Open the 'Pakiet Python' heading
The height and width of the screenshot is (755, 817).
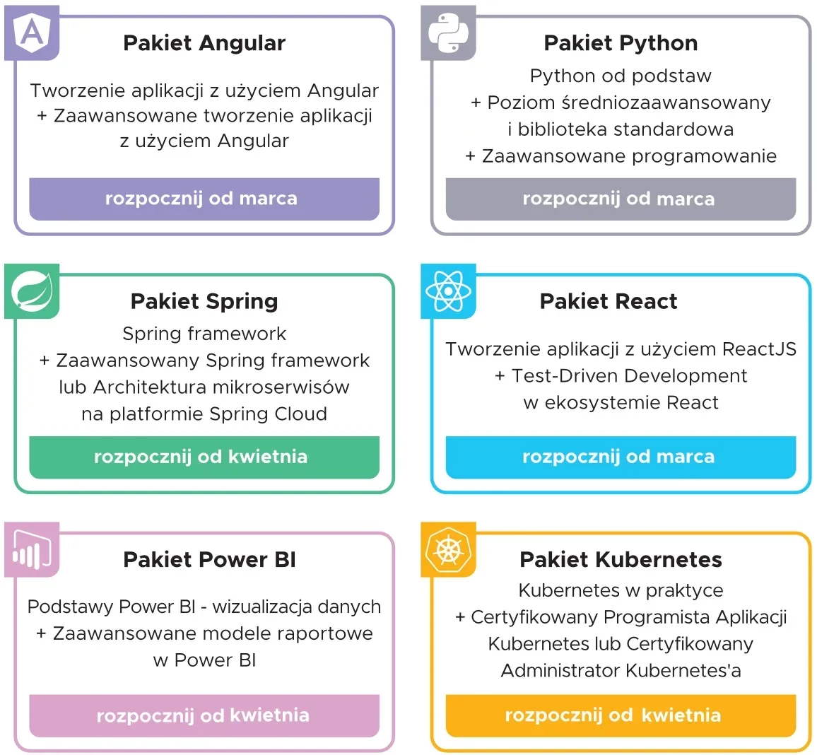pyautogui.click(x=621, y=43)
